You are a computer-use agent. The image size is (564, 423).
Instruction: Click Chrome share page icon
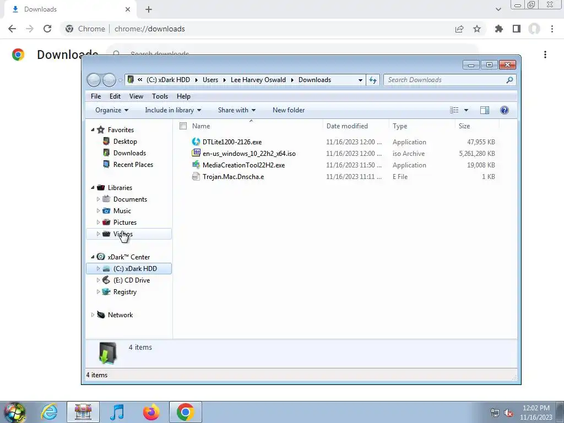pos(459,29)
